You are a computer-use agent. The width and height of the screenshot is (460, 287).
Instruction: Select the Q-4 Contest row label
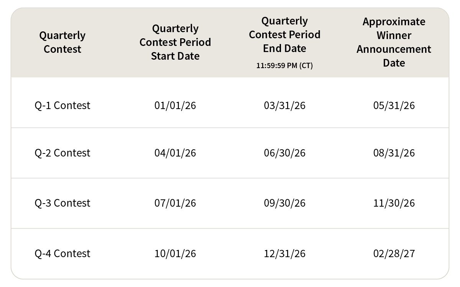pyautogui.click(x=62, y=253)
